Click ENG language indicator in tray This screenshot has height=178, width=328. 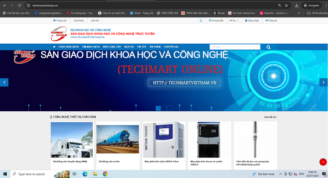click(x=301, y=174)
